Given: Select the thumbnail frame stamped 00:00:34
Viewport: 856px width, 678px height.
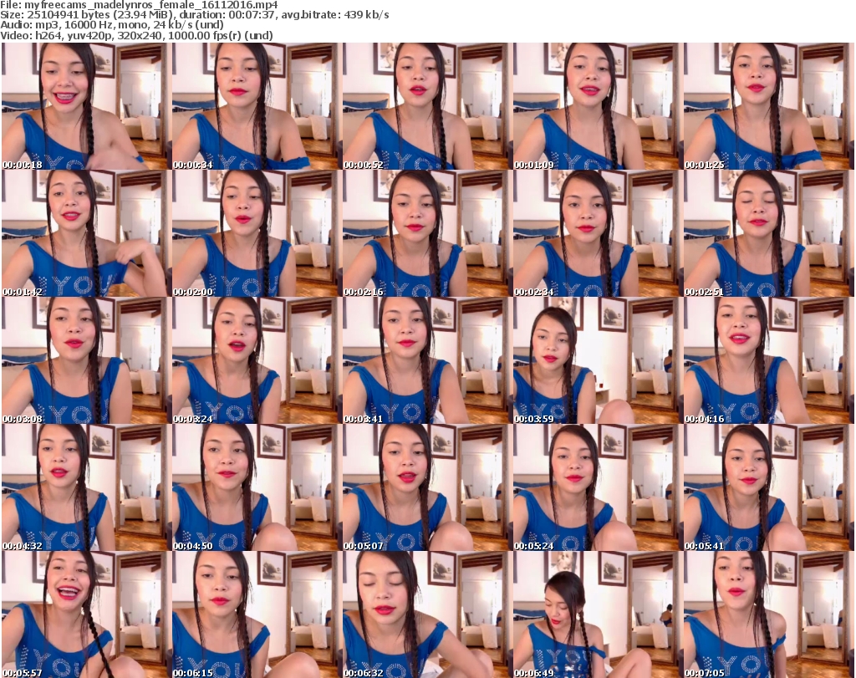Looking at the screenshot, I should pos(256,106).
